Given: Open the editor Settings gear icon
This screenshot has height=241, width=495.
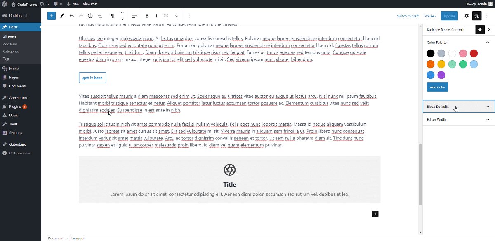Looking at the screenshot, I should [466, 15].
